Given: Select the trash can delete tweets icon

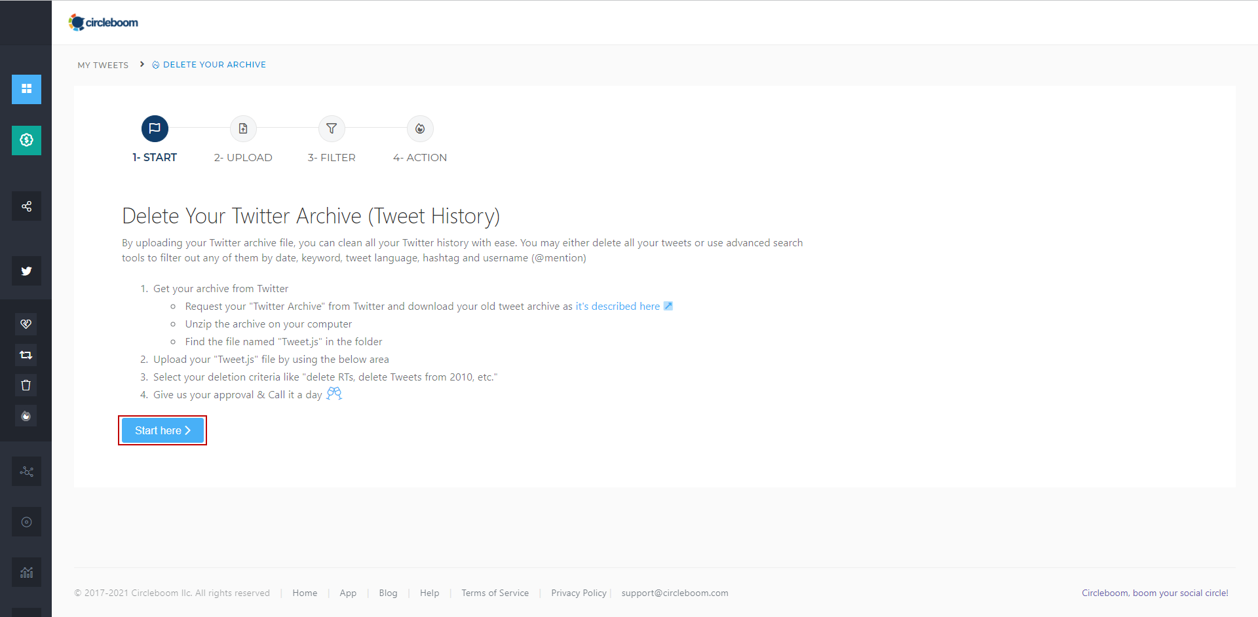Looking at the screenshot, I should coord(26,385).
